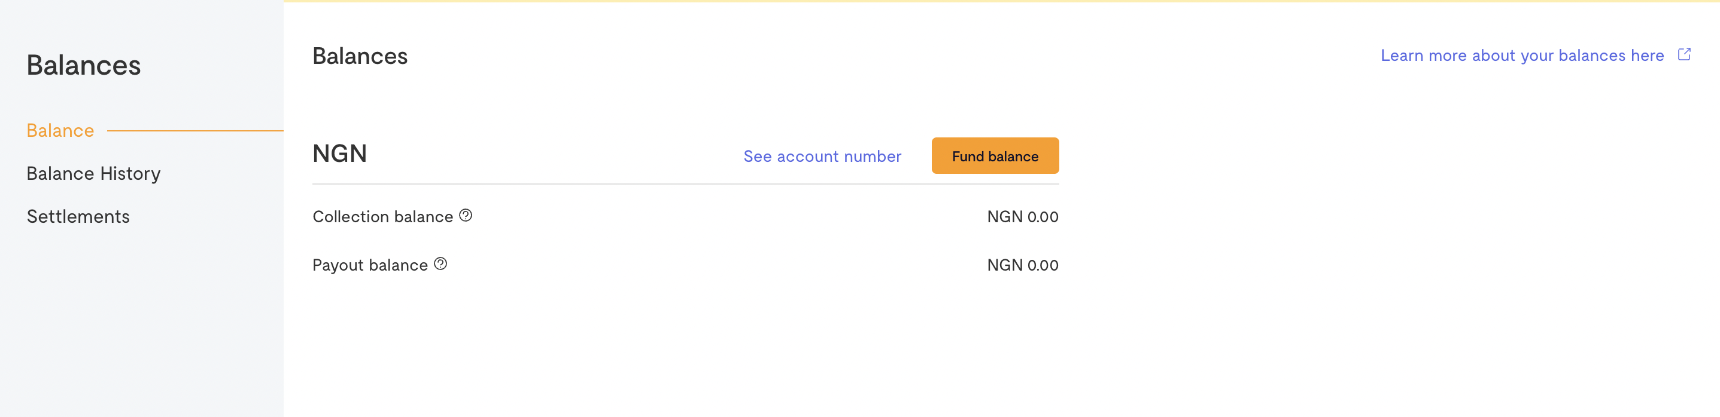This screenshot has width=1720, height=417.
Task: Open Payout balance help tooltip icon
Action: pyautogui.click(x=440, y=264)
